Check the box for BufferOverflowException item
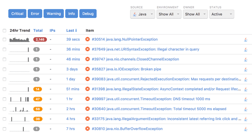 tap(4, 129)
